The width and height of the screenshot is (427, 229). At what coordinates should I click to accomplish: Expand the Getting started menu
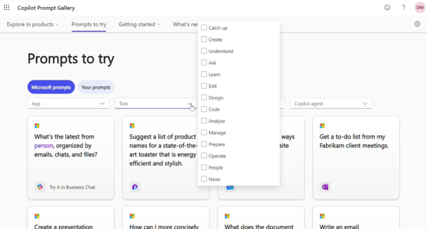[x=139, y=24]
